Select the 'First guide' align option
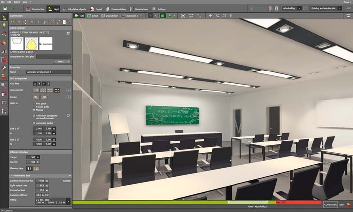This screenshot has height=212, width=353. [x=34, y=104]
